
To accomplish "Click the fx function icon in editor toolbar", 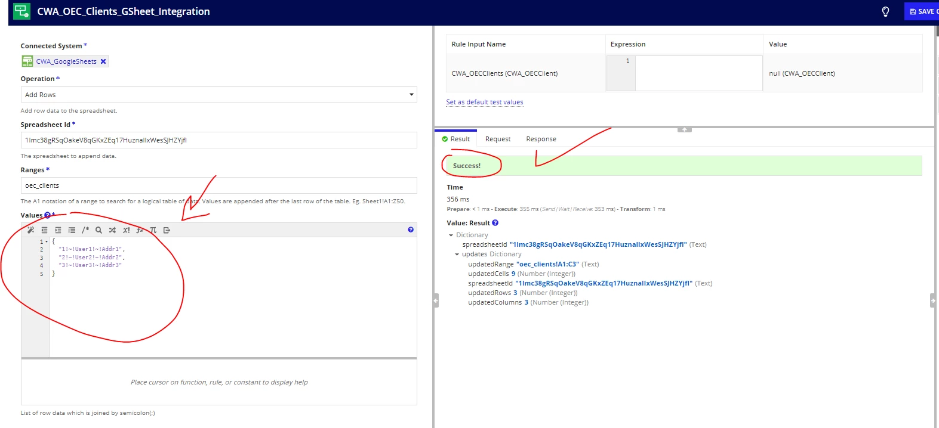I will click(x=140, y=230).
